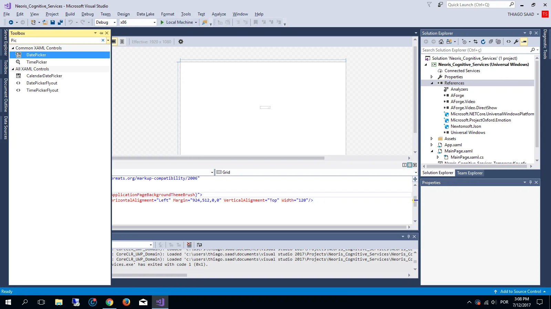The image size is (551, 309).
Task: Collapse All in Solution Explorer
Action: [x=491, y=42]
